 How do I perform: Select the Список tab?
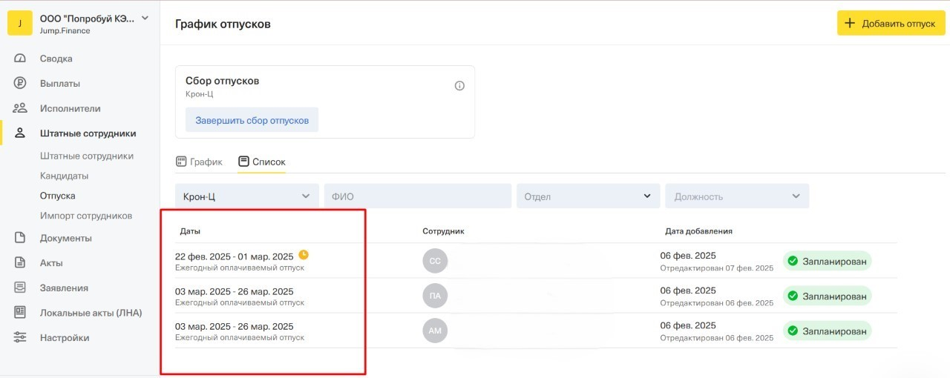pos(262,162)
